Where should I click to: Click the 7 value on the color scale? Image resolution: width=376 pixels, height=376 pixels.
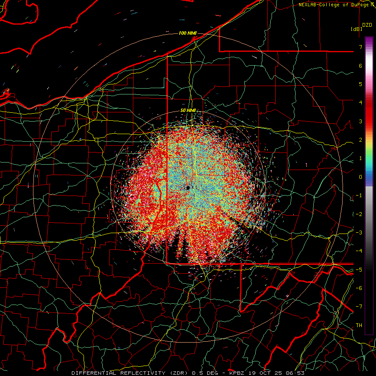[361, 47]
